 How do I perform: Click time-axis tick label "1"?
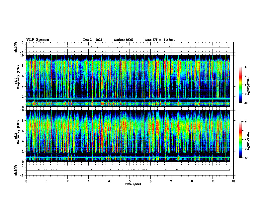tap(47, 181)
